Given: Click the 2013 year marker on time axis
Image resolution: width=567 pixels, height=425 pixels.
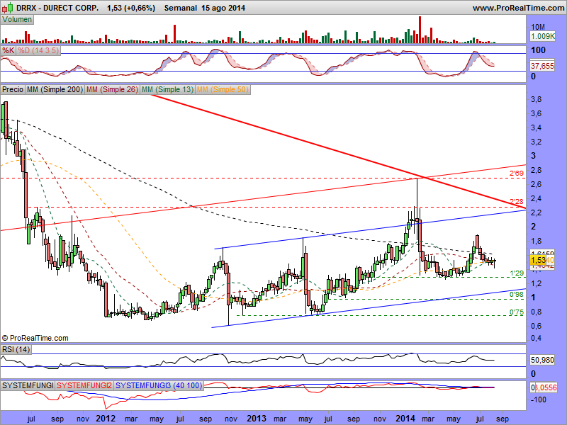Looking at the screenshot, I should tap(257, 418).
